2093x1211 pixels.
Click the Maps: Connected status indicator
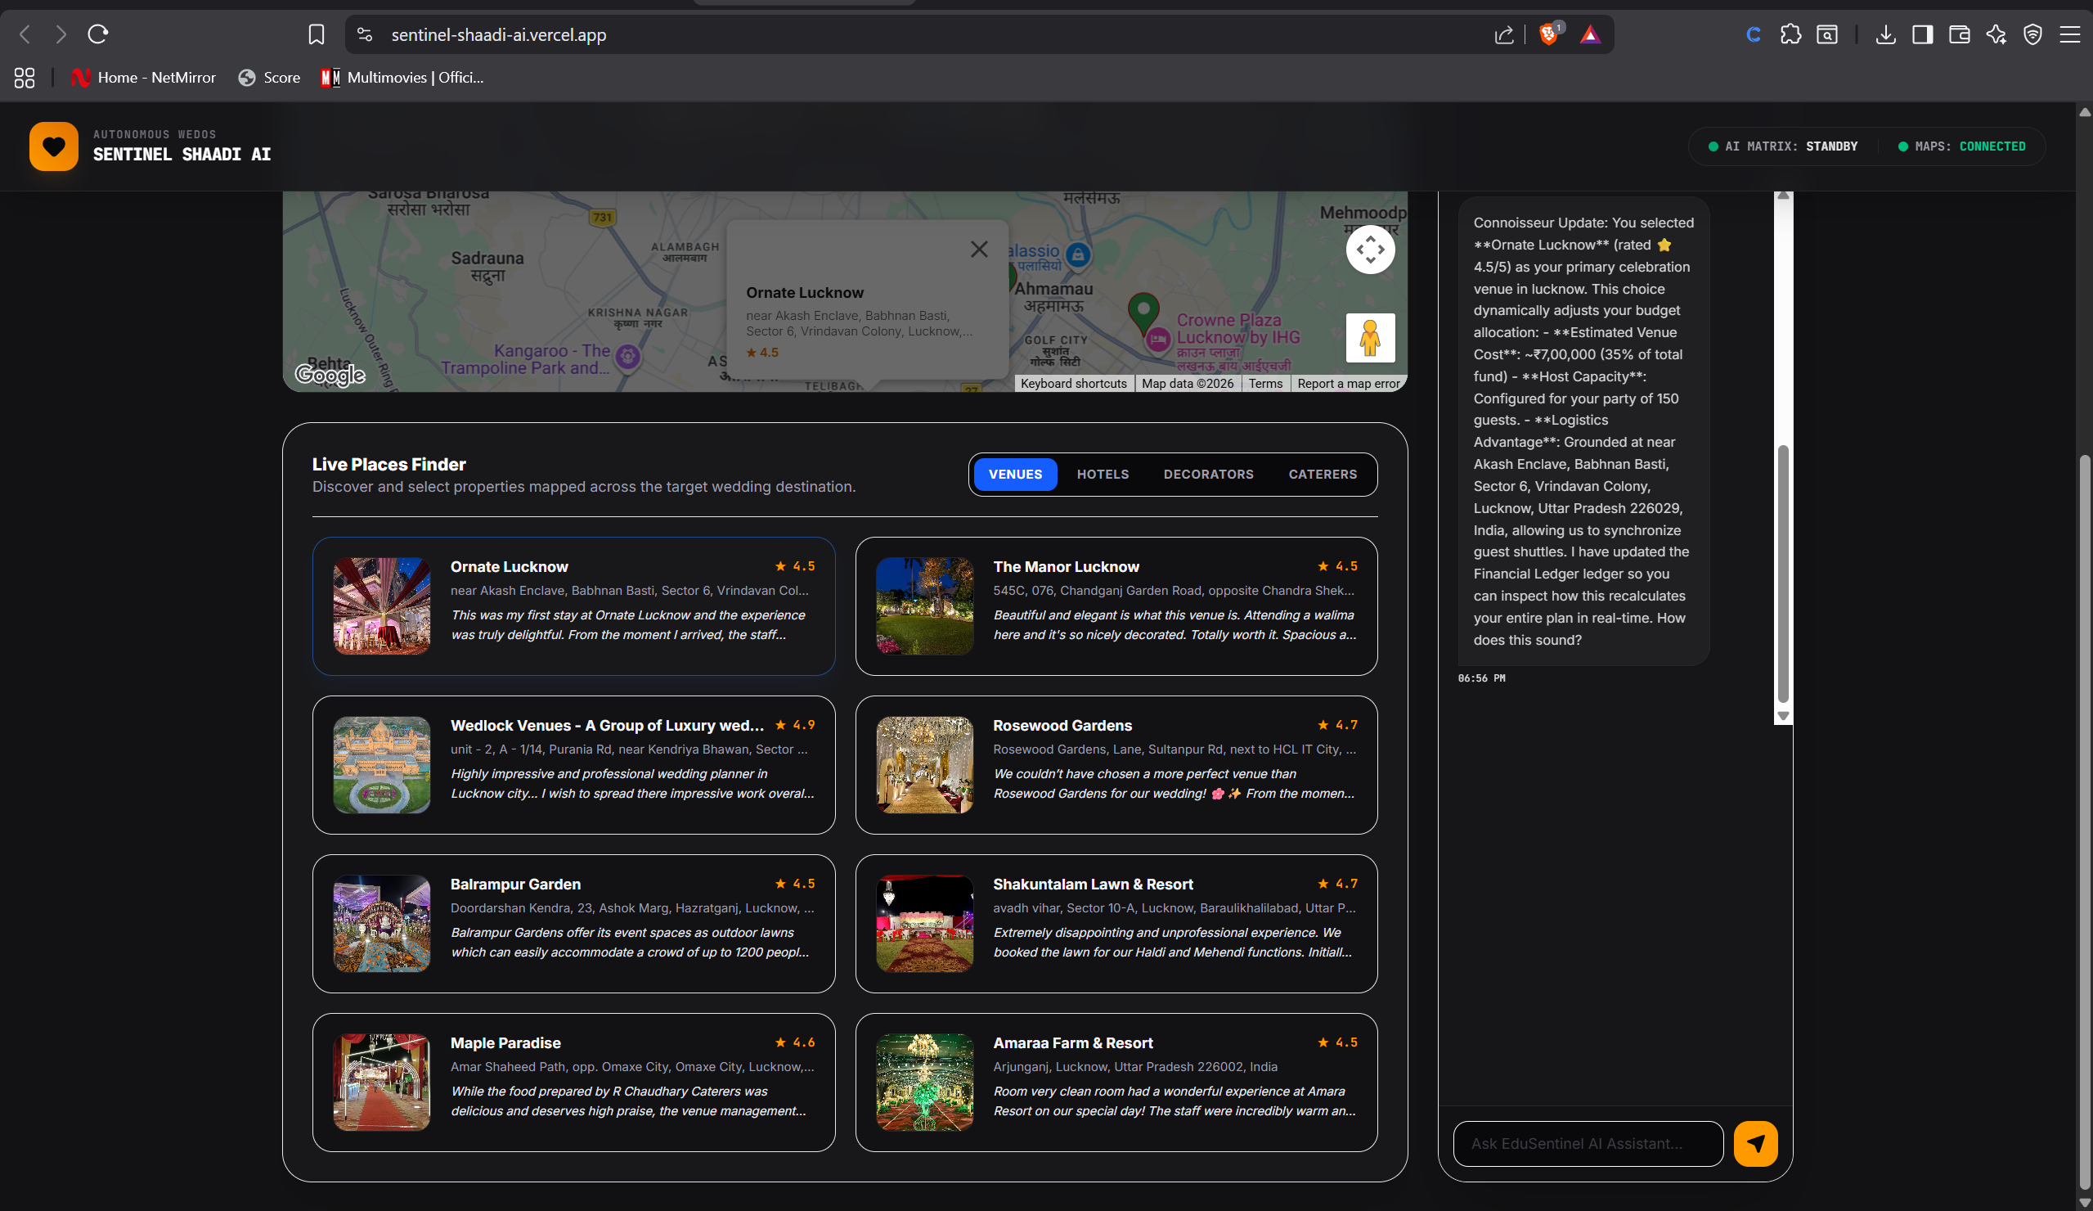click(x=1962, y=146)
